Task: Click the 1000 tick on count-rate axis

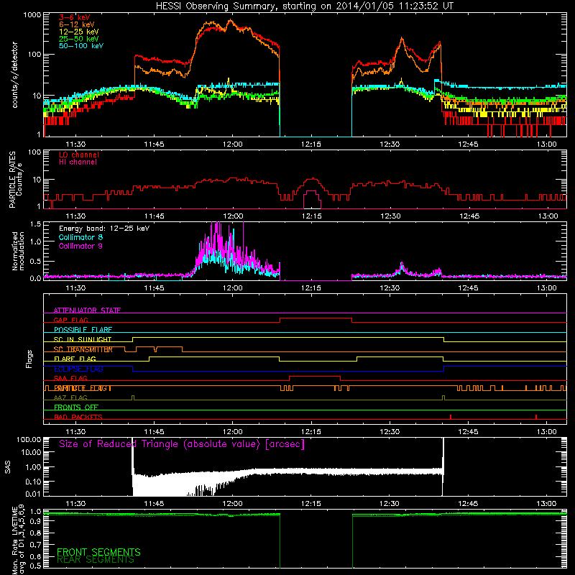Action: 32,15
